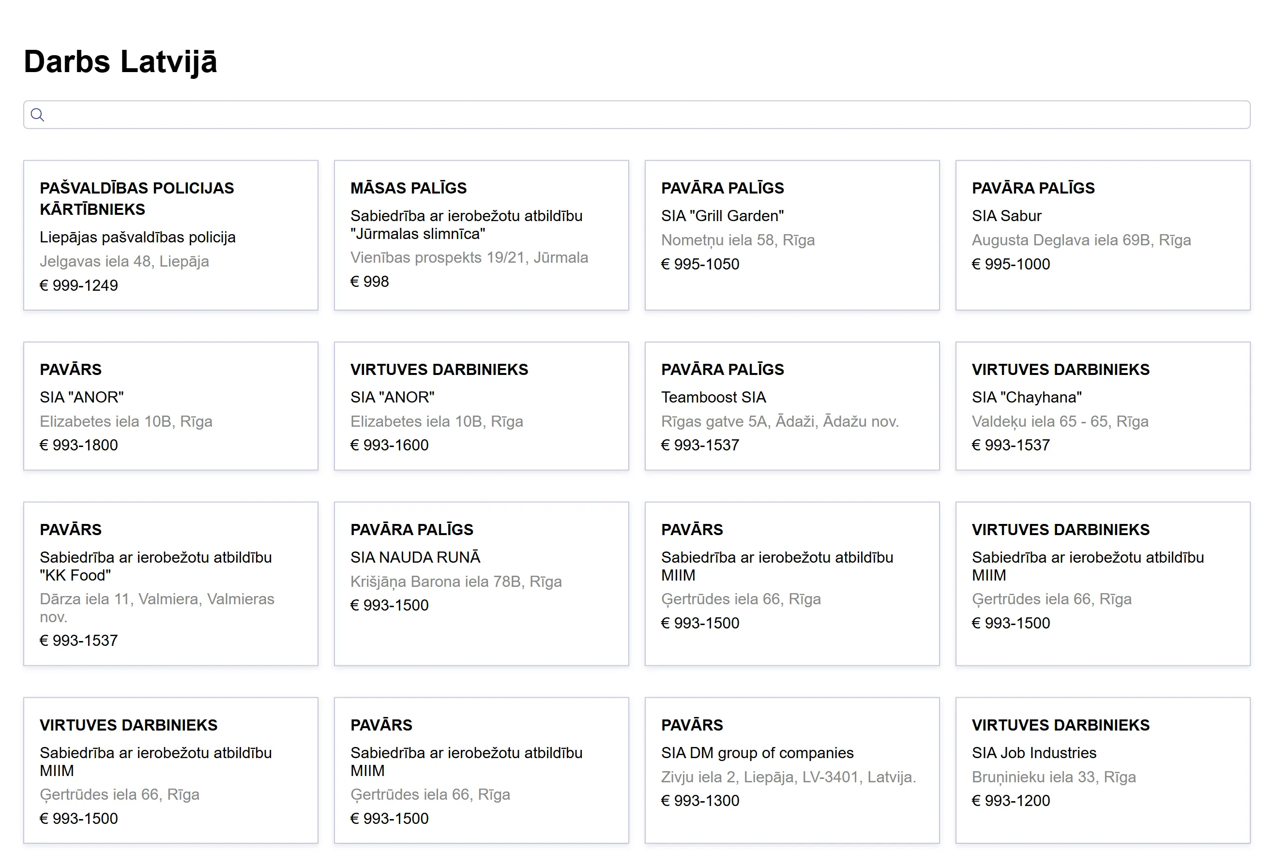Select Pavārs job at SIA ANOR
Viewport: 1274px width, 866px height.
click(x=170, y=406)
